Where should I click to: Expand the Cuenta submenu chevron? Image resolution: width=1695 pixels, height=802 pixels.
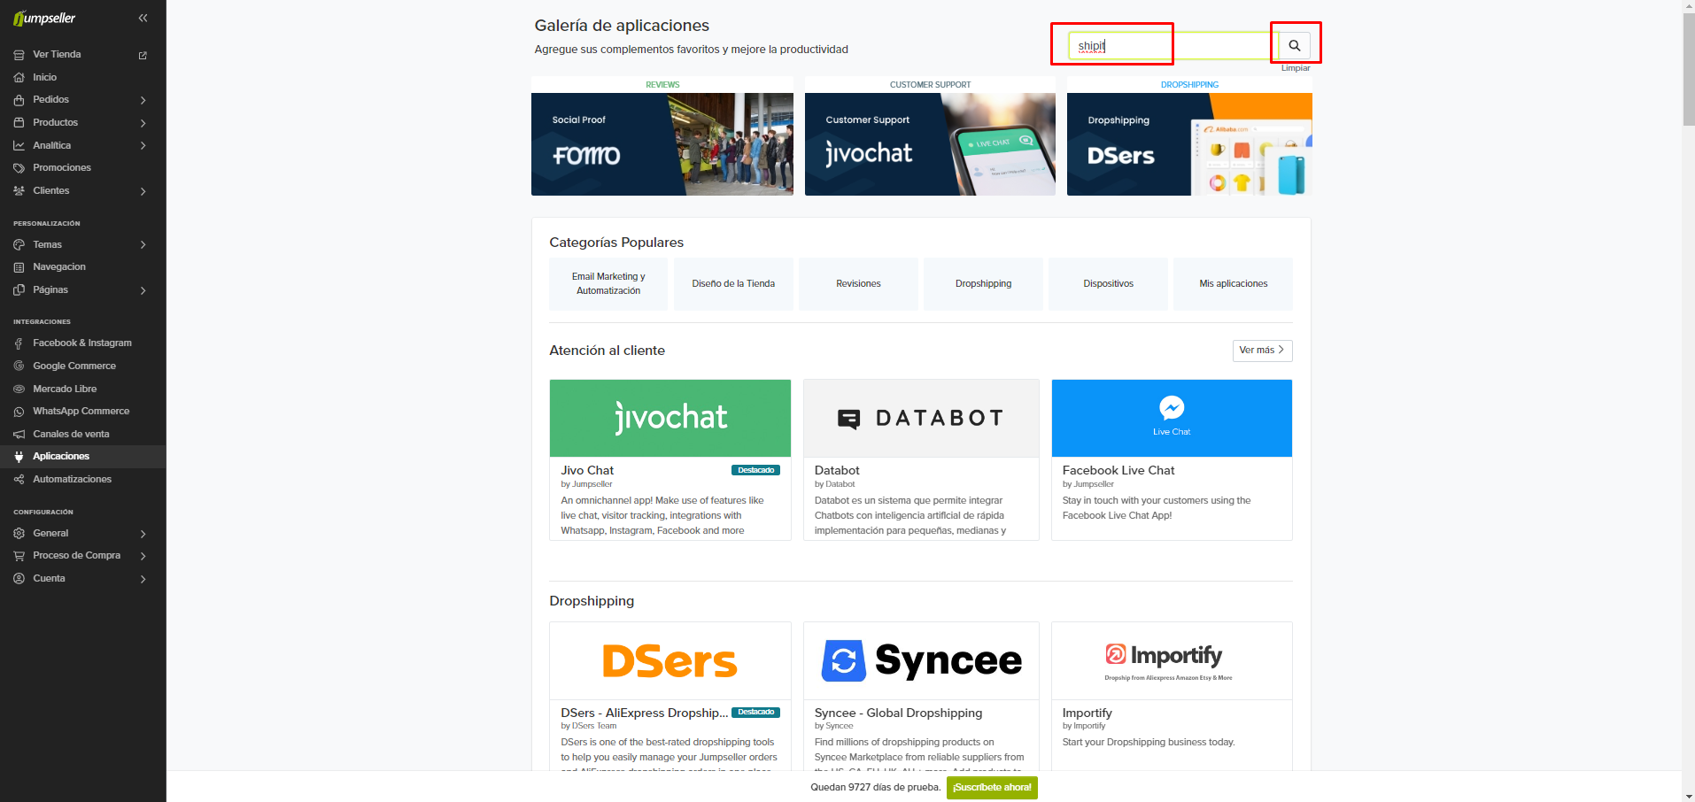[x=143, y=579]
